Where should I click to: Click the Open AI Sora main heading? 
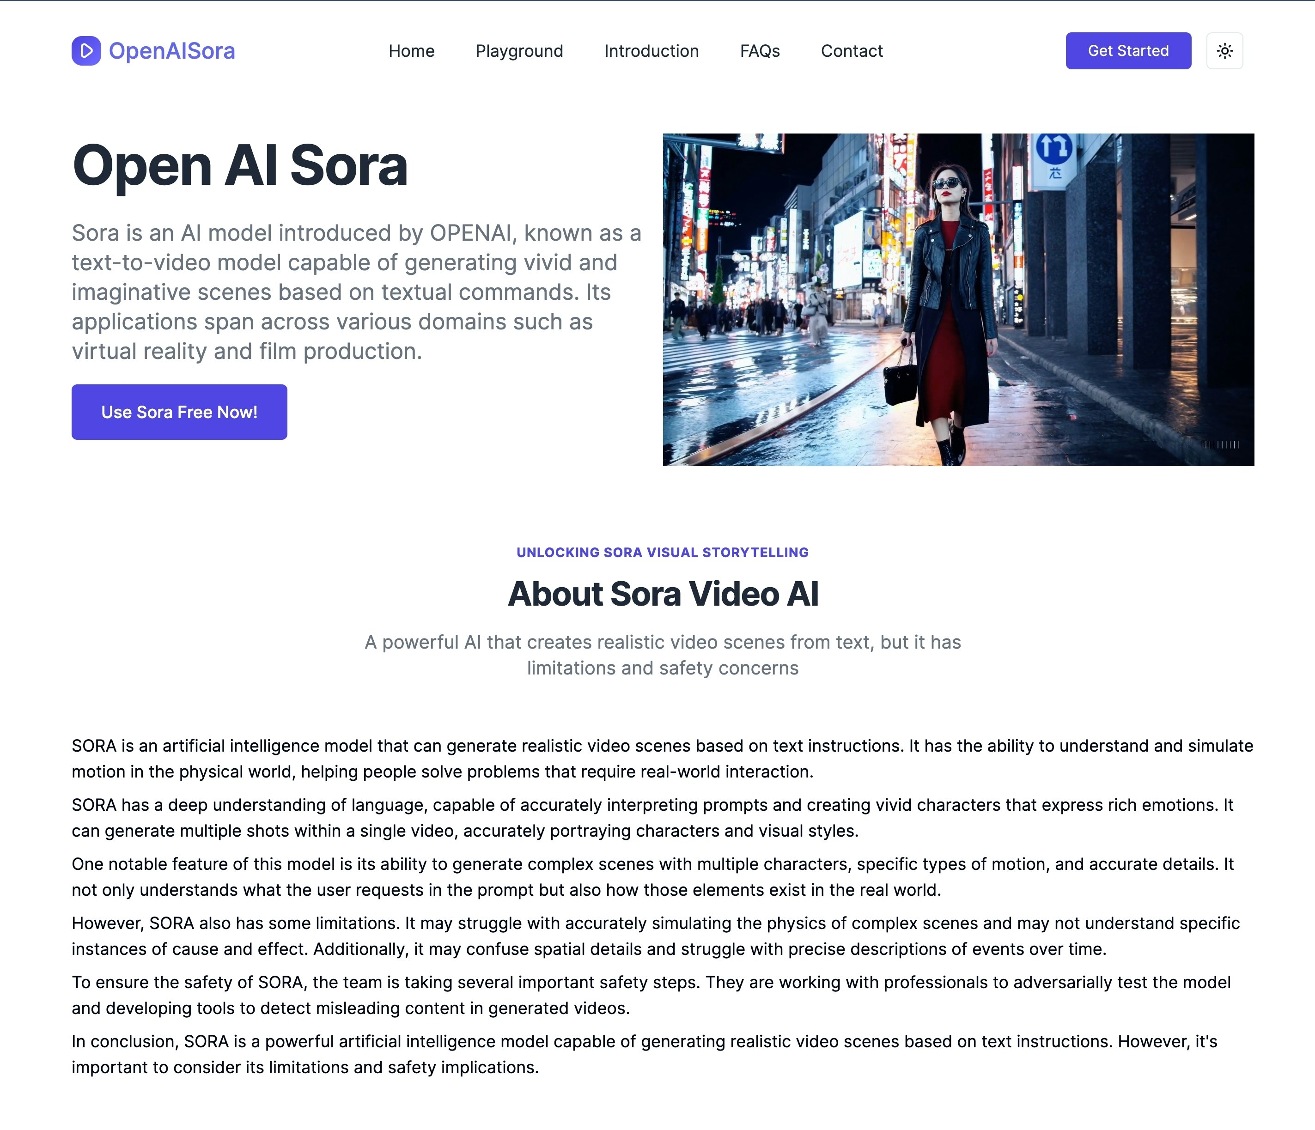coord(240,165)
